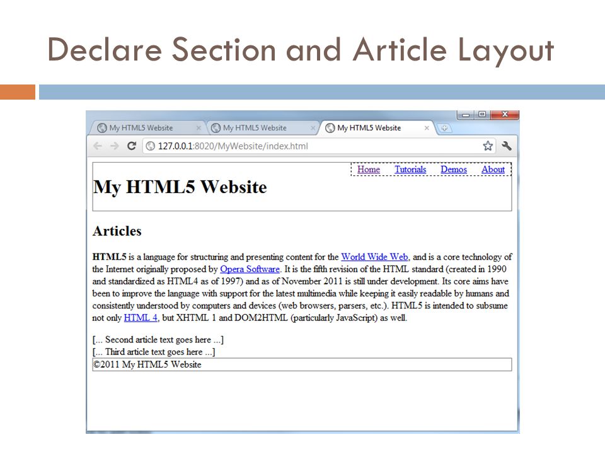The height and width of the screenshot is (454, 605).
Task: Reload the page with refresh icon
Action: pyautogui.click(x=132, y=146)
